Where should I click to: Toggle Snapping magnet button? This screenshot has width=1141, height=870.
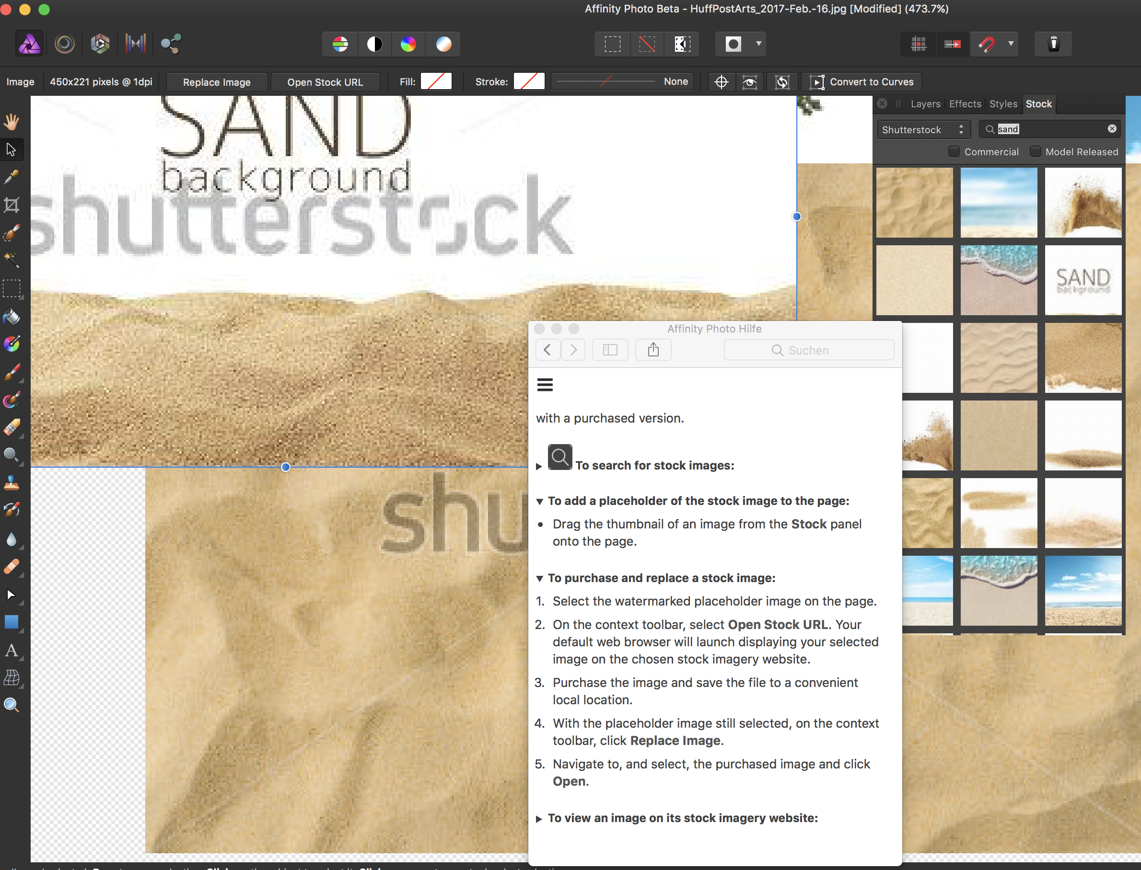coord(987,44)
